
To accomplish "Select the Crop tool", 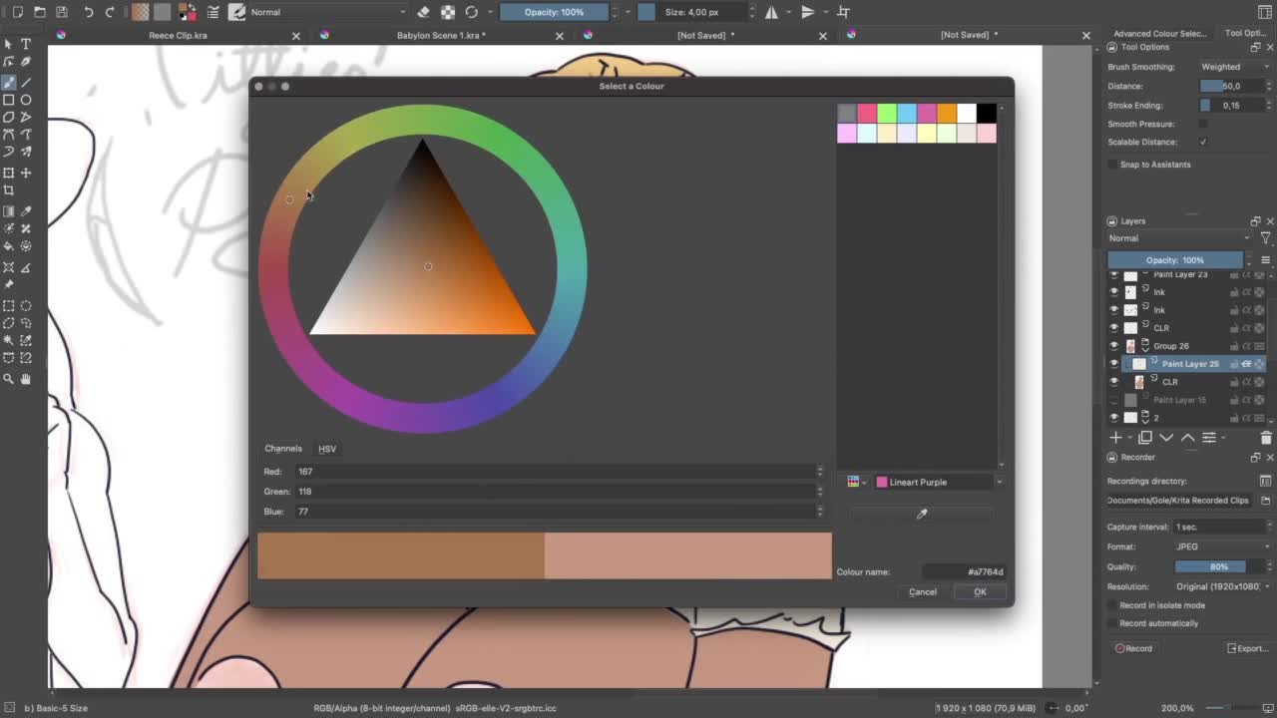I will [9, 190].
